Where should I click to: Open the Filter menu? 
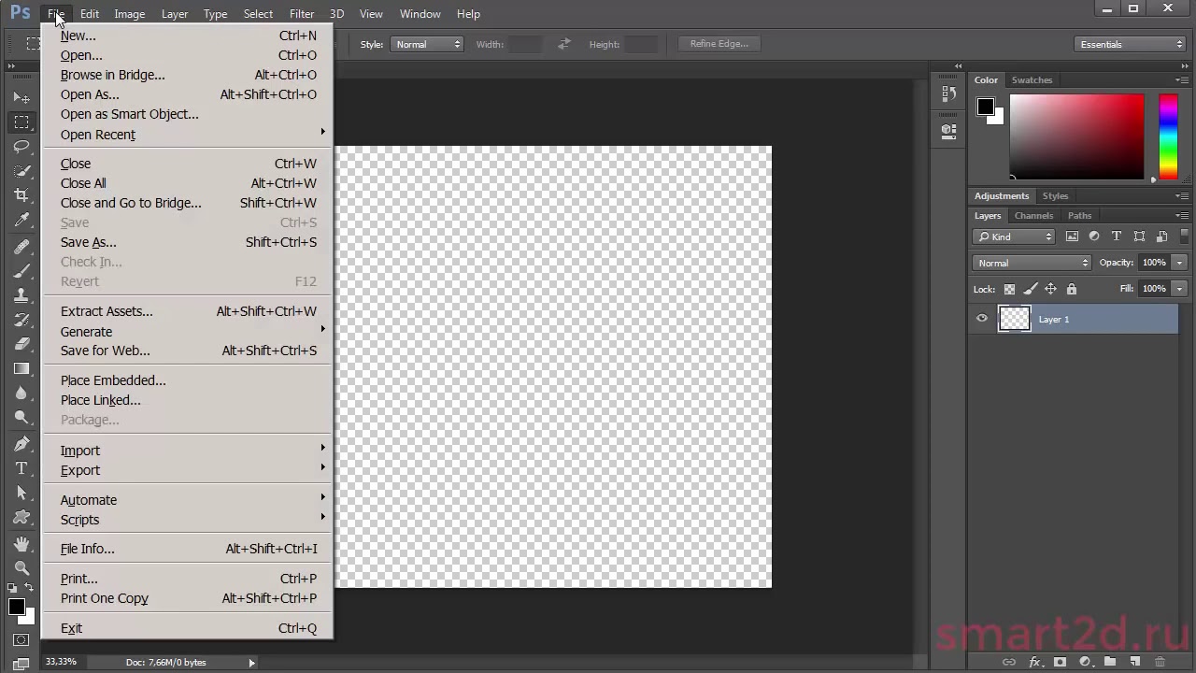coord(301,14)
